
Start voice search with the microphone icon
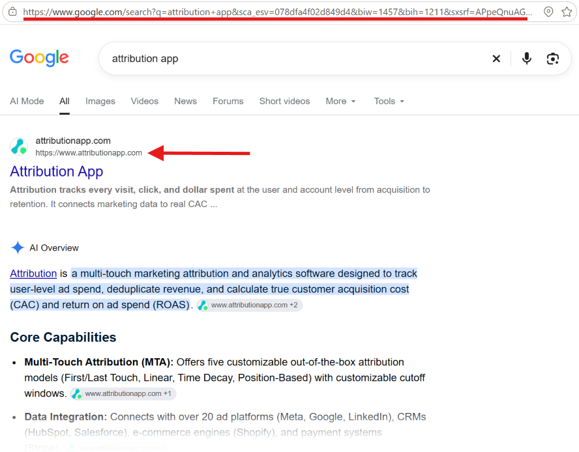(x=527, y=59)
